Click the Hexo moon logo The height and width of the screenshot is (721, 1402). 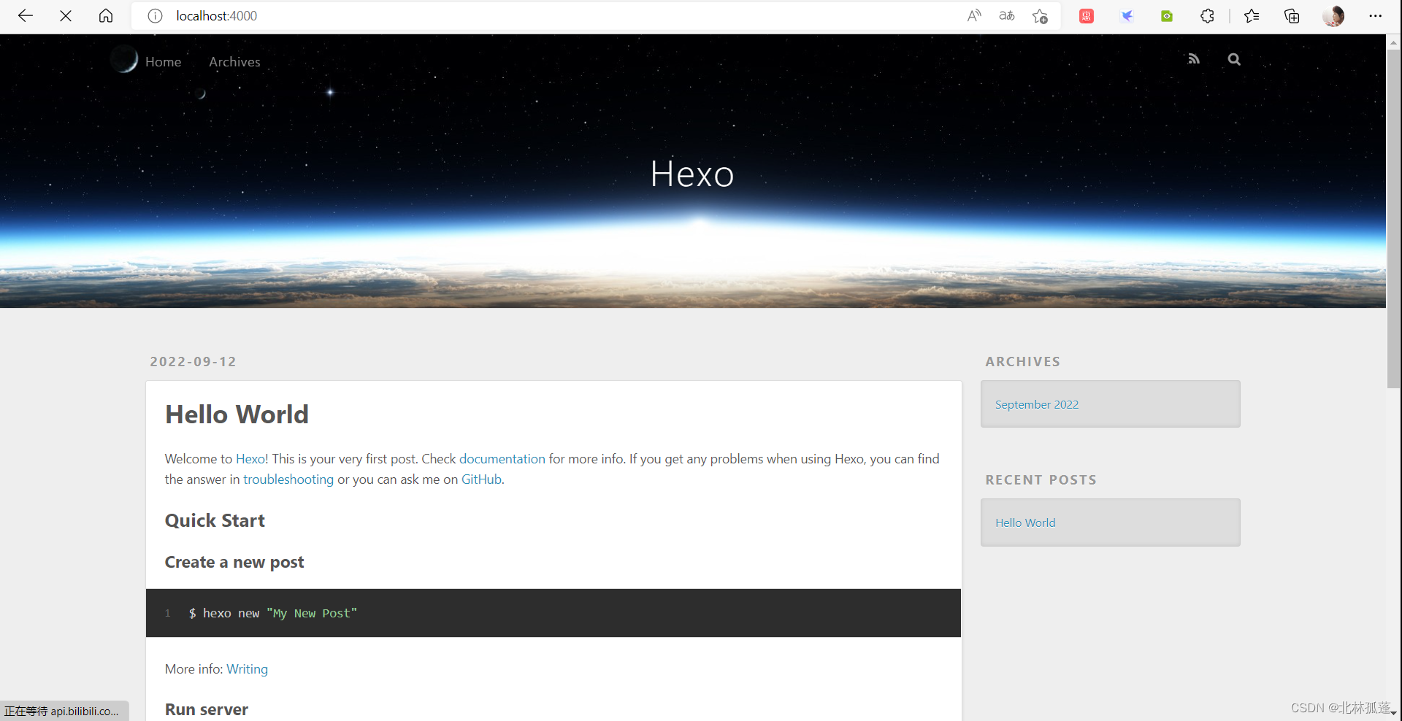pos(125,59)
